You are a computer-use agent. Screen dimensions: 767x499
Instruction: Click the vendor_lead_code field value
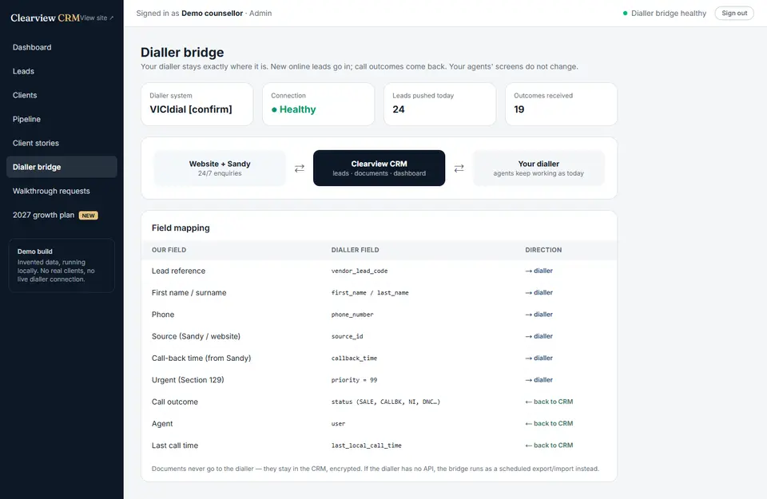(x=360, y=271)
